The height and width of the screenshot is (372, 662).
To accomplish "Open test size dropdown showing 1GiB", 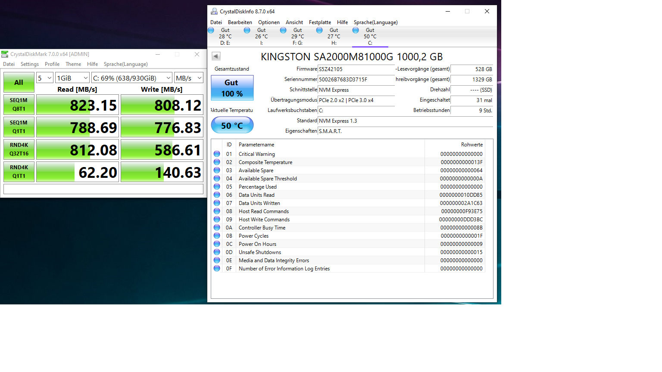I will point(72,78).
